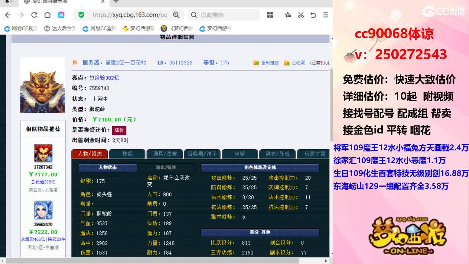Click the 编号 value 7559740
Screen dimensions: 469x264
[99, 88]
